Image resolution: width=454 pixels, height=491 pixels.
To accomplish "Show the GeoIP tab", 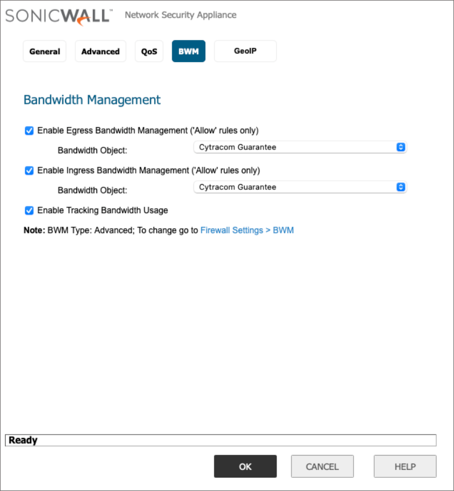I will pyautogui.click(x=245, y=51).
